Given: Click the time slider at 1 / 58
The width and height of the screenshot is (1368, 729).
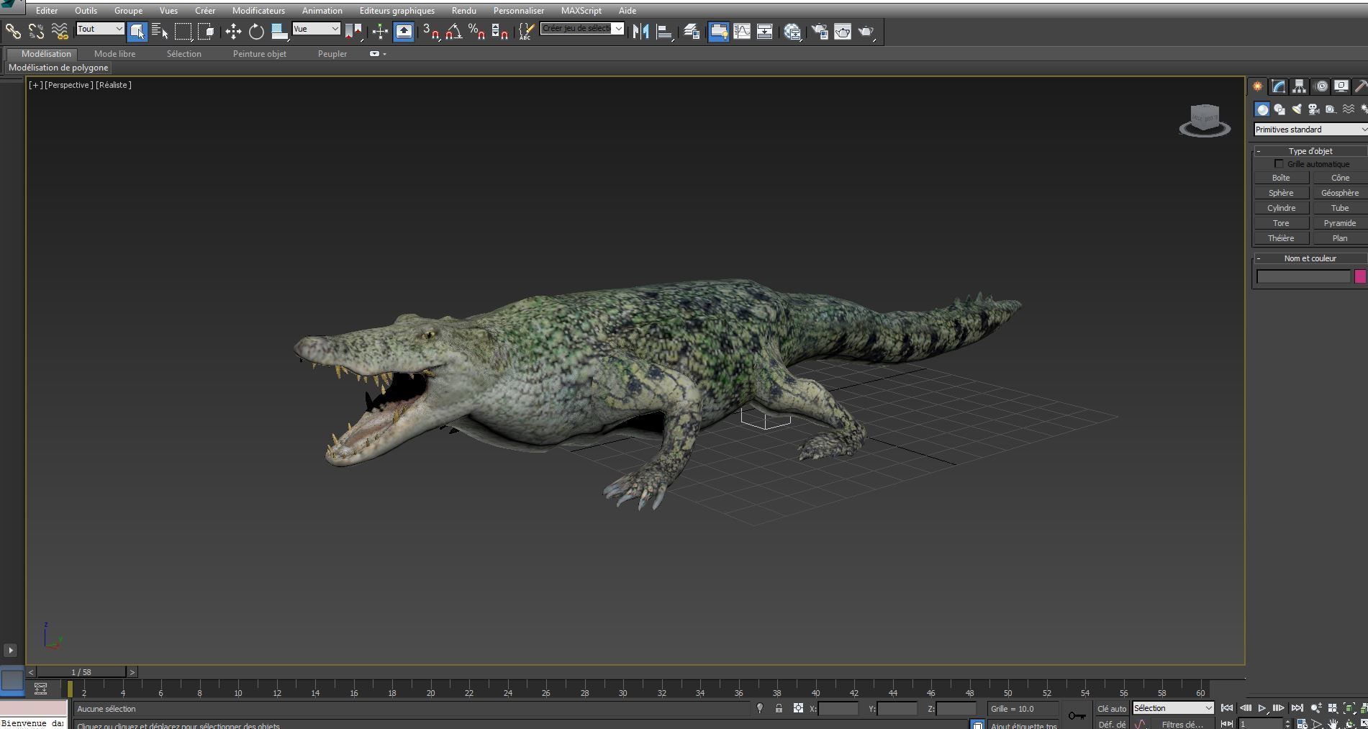Looking at the screenshot, I should point(81,672).
